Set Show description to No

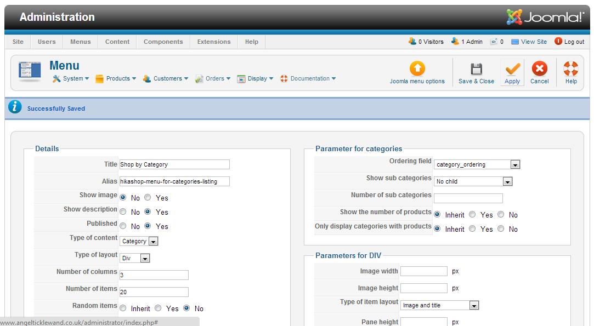pyautogui.click(x=123, y=211)
